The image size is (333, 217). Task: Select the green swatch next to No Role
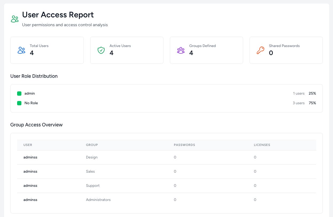pos(19,103)
